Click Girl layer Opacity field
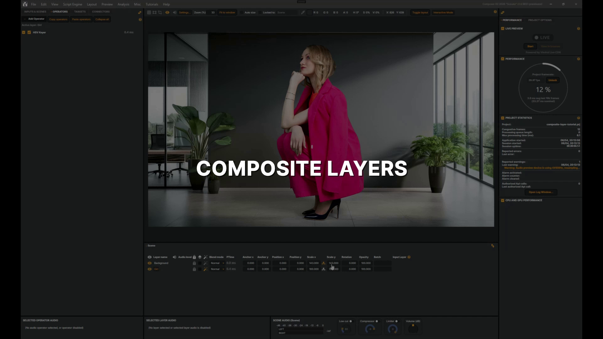The height and width of the screenshot is (339, 603). tap(366, 269)
